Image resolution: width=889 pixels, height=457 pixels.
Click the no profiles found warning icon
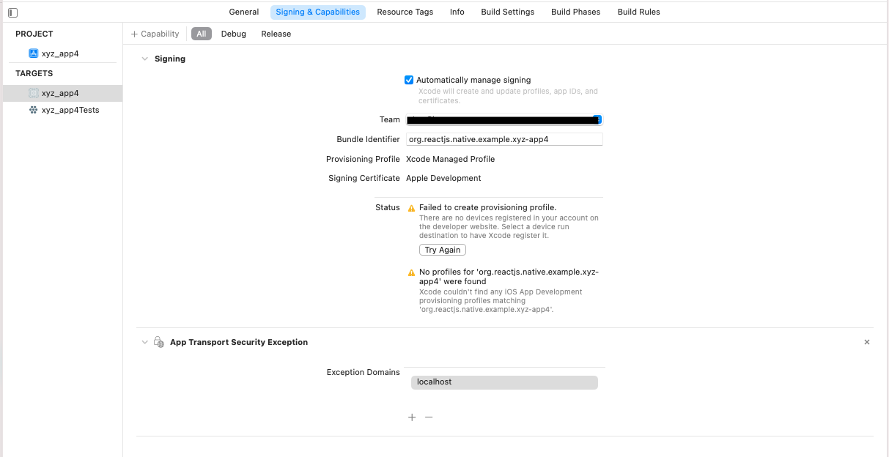[x=411, y=272]
